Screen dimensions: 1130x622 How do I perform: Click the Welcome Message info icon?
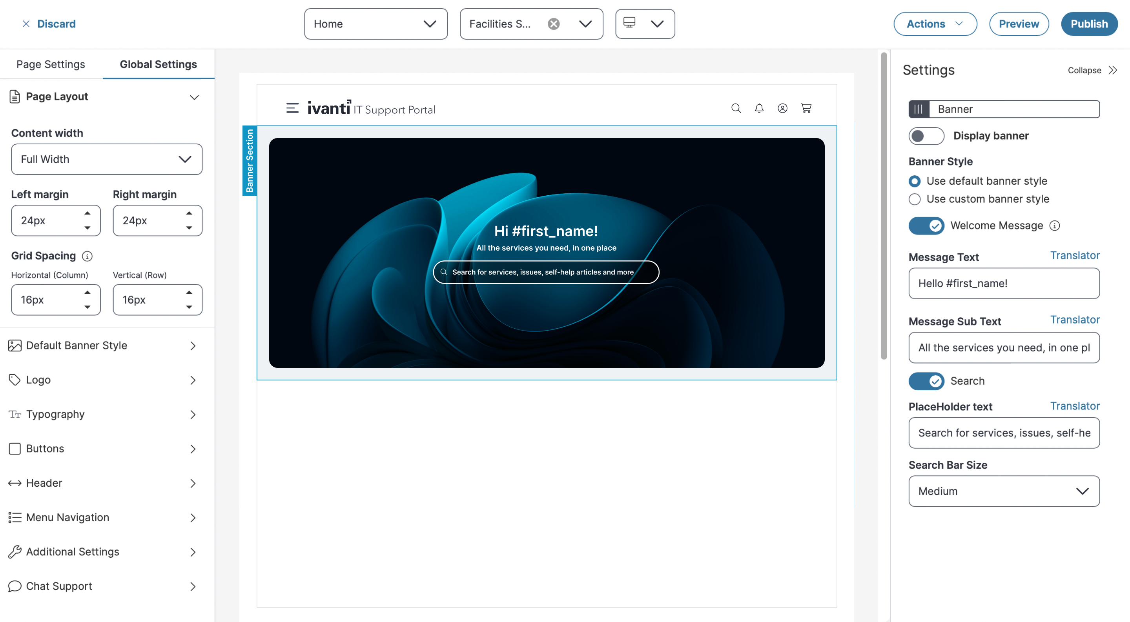click(x=1055, y=225)
